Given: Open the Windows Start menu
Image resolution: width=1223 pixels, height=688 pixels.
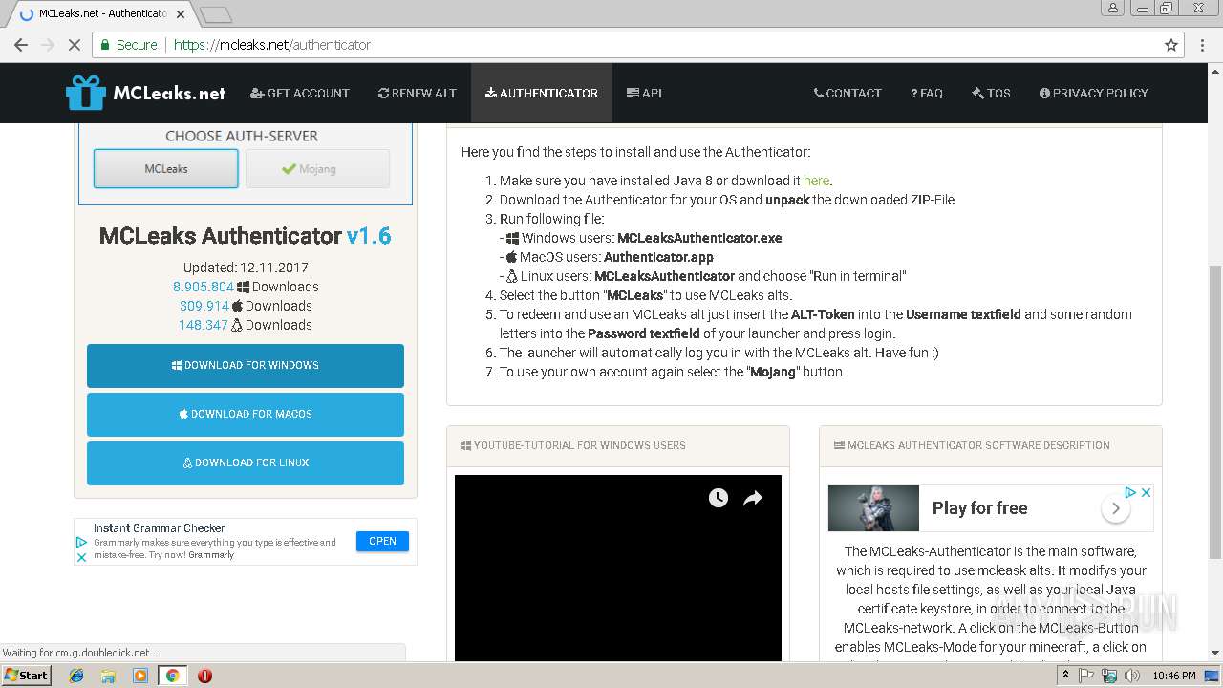Looking at the screenshot, I should pos(27,675).
